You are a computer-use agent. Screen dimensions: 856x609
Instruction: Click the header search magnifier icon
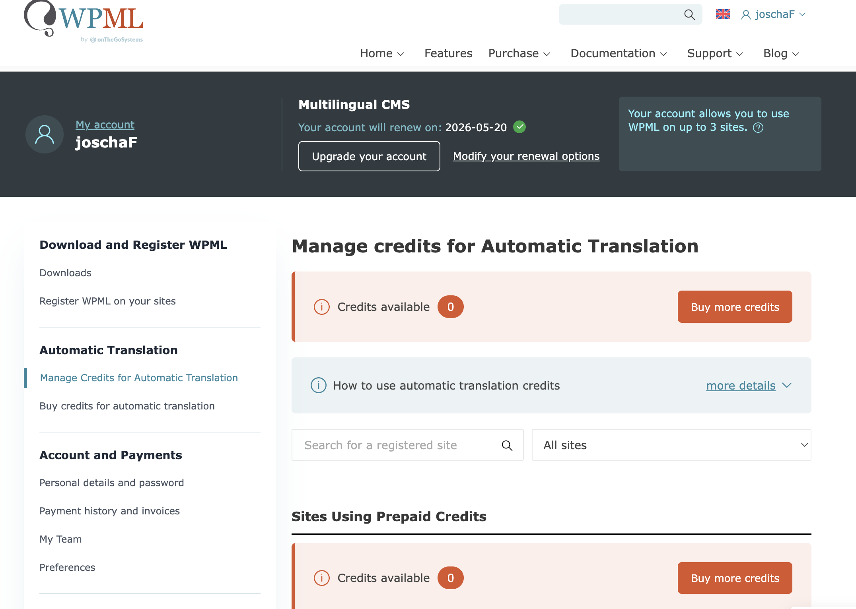tap(689, 15)
